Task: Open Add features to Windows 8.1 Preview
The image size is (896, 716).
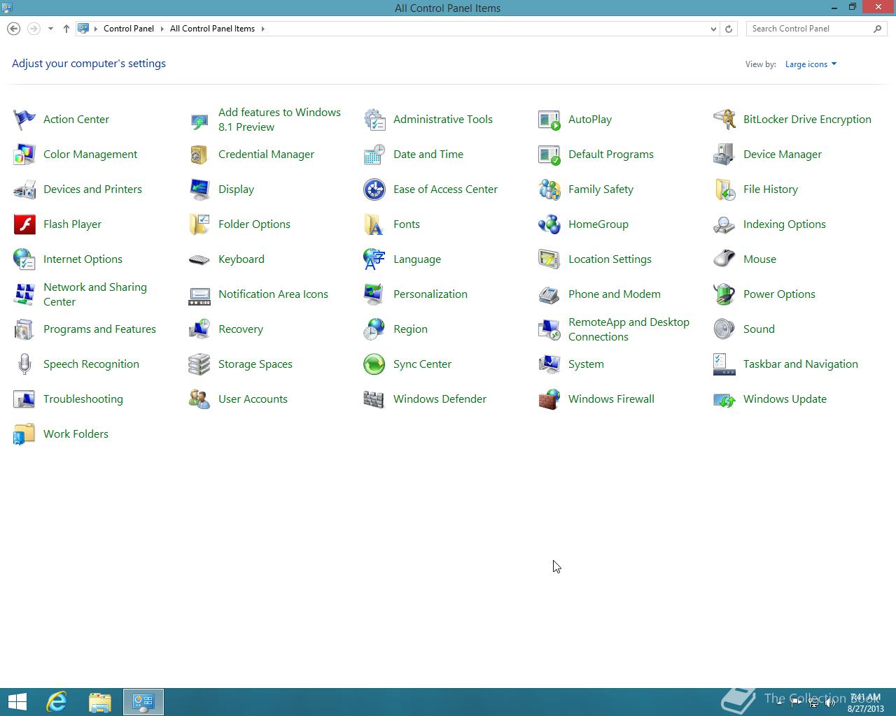Action: [279, 120]
